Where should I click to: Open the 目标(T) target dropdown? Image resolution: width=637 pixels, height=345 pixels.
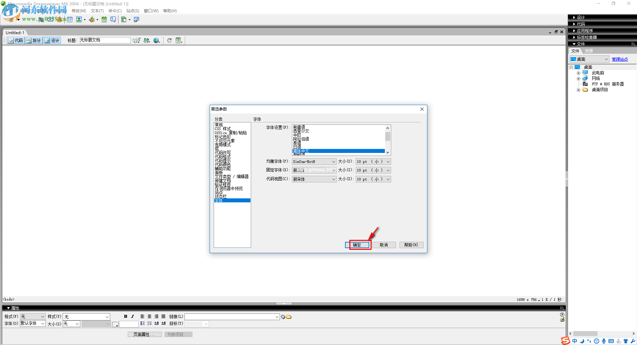pos(206,324)
